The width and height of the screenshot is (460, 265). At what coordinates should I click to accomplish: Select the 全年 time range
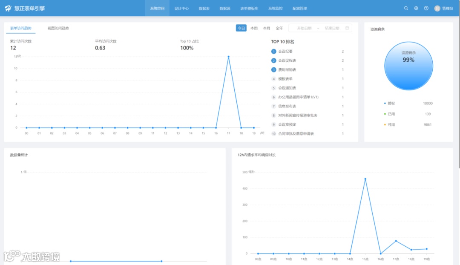(279, 28)
